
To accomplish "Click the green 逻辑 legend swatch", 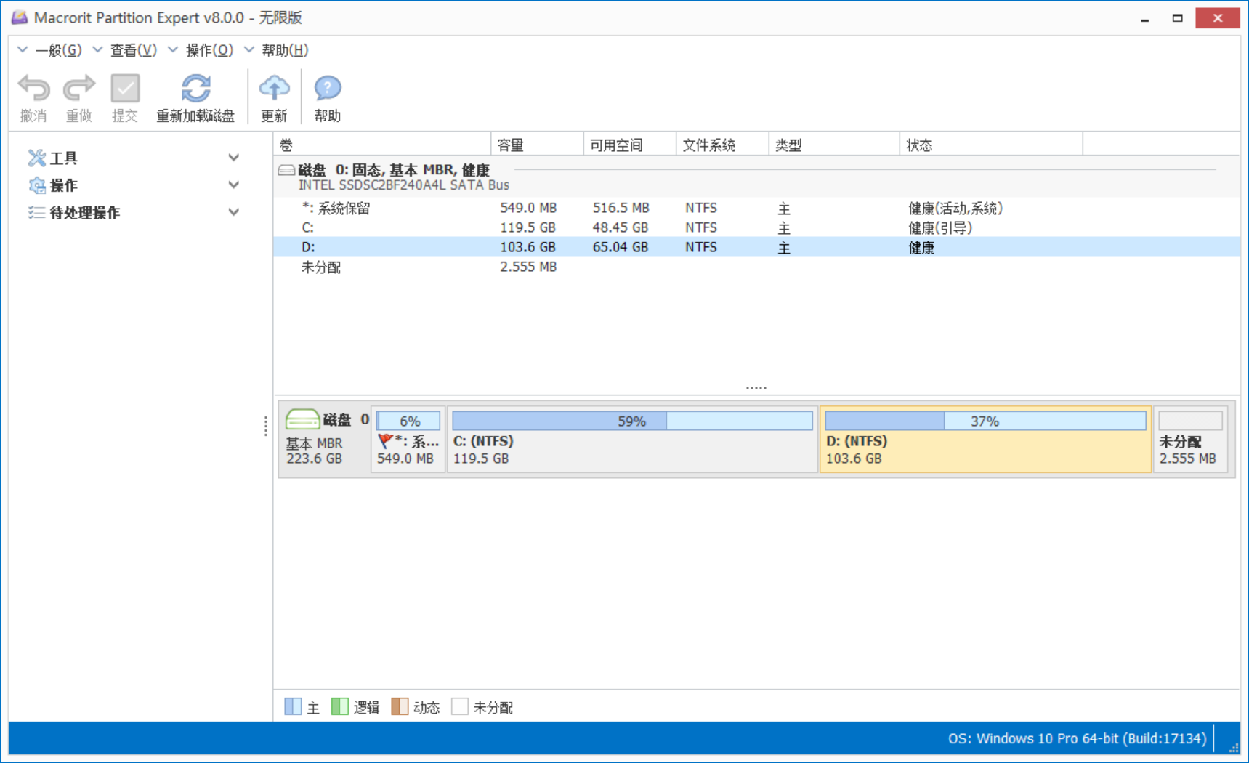I will tap(339, 706).
